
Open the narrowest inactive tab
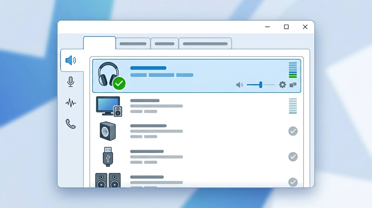pos(165,44)
